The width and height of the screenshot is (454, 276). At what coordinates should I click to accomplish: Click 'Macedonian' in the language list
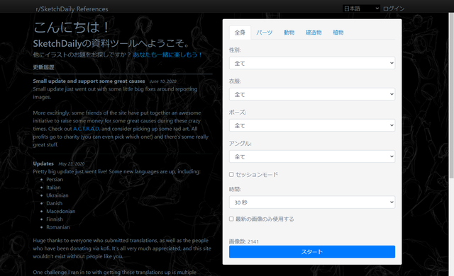[x=61, y=211]
